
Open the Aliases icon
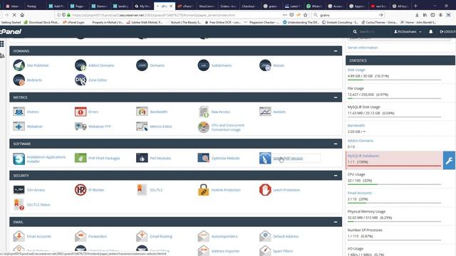point(265,65)
